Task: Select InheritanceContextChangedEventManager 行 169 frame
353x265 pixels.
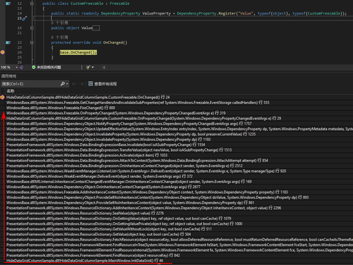Action: point(129,182)
